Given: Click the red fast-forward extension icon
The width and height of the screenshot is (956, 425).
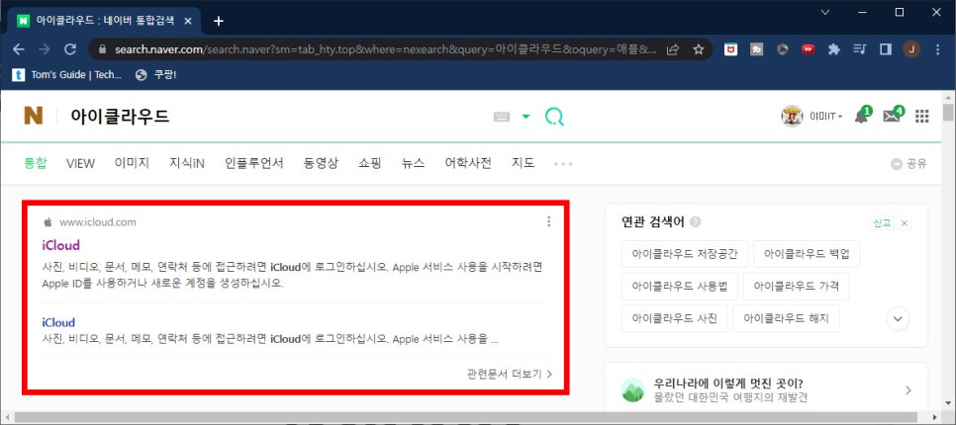Looking at the screenshot, I should coord(809,49).
